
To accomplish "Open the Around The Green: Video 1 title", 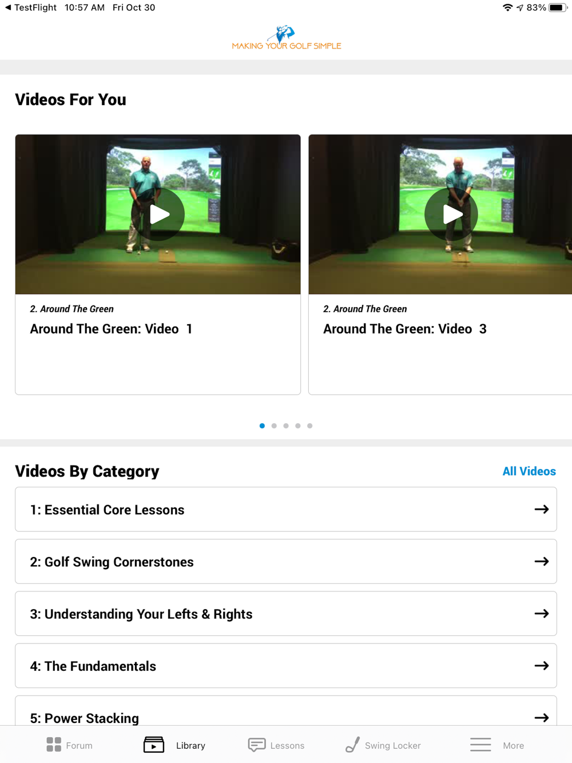I will pyautogui.click(x=111, y=329).
